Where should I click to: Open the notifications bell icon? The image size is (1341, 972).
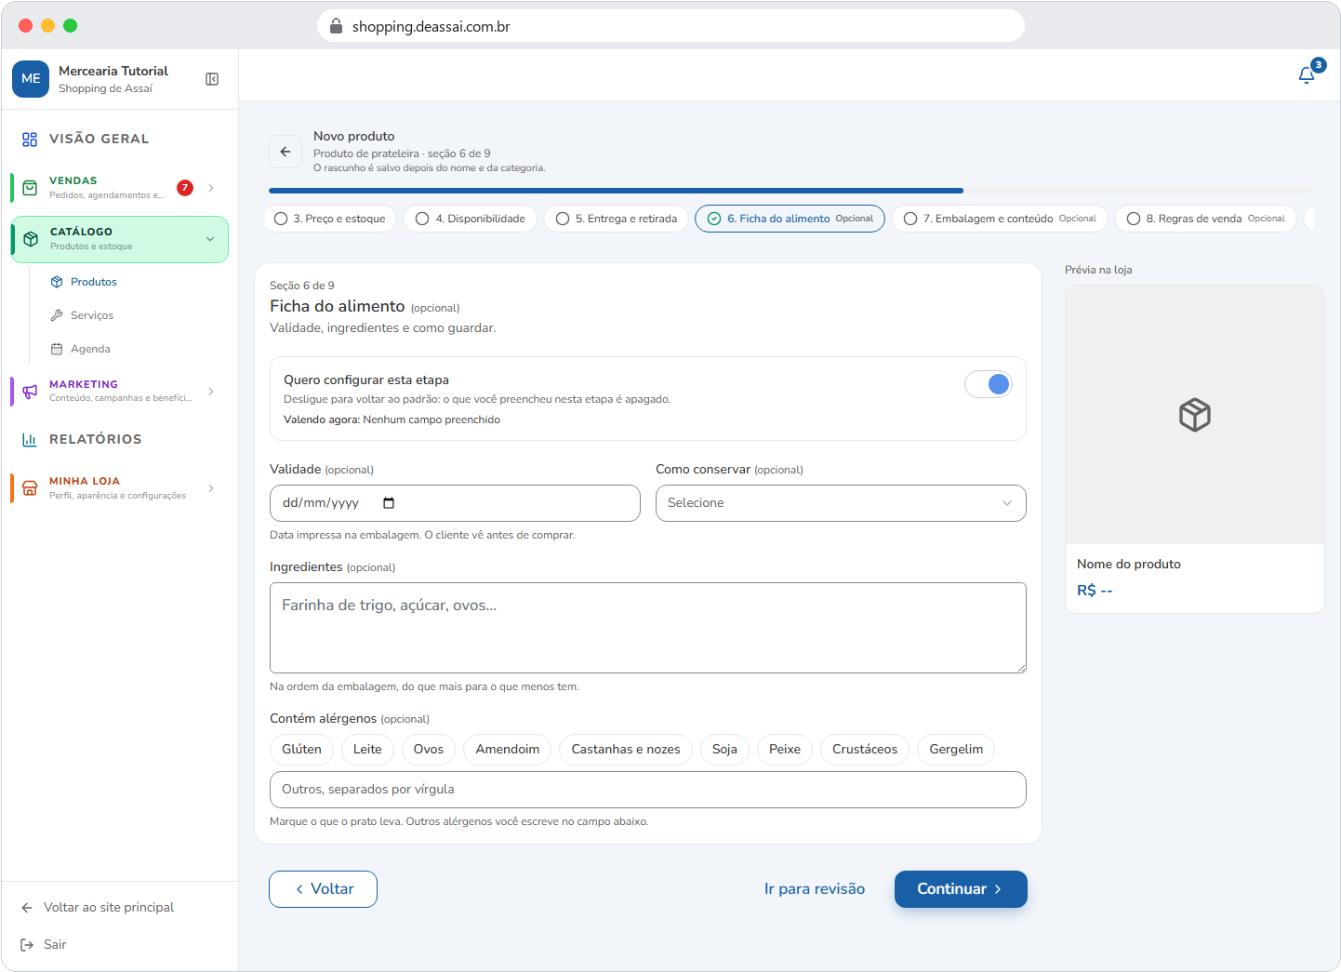tap(1307, 75)
